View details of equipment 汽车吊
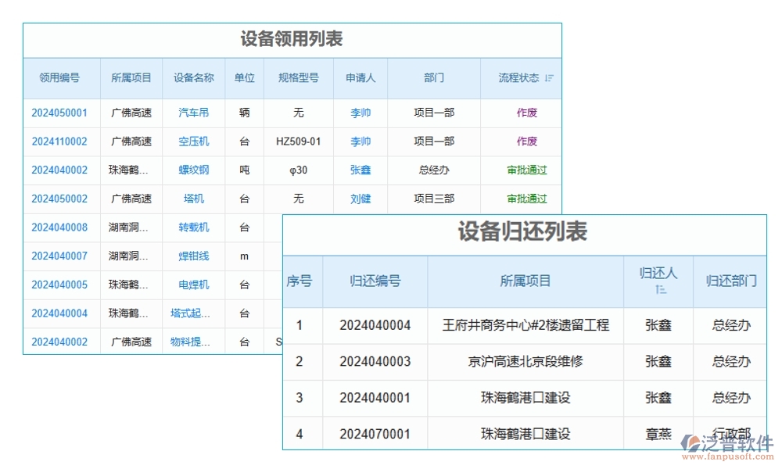The image size is (782, 469). point(192,113)
